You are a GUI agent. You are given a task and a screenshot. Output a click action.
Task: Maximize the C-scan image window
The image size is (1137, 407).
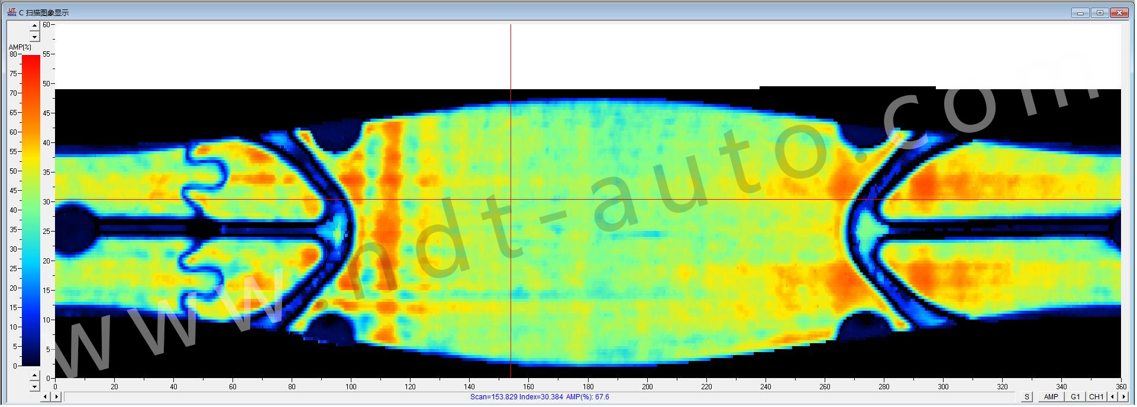[x=1100, y=12]
